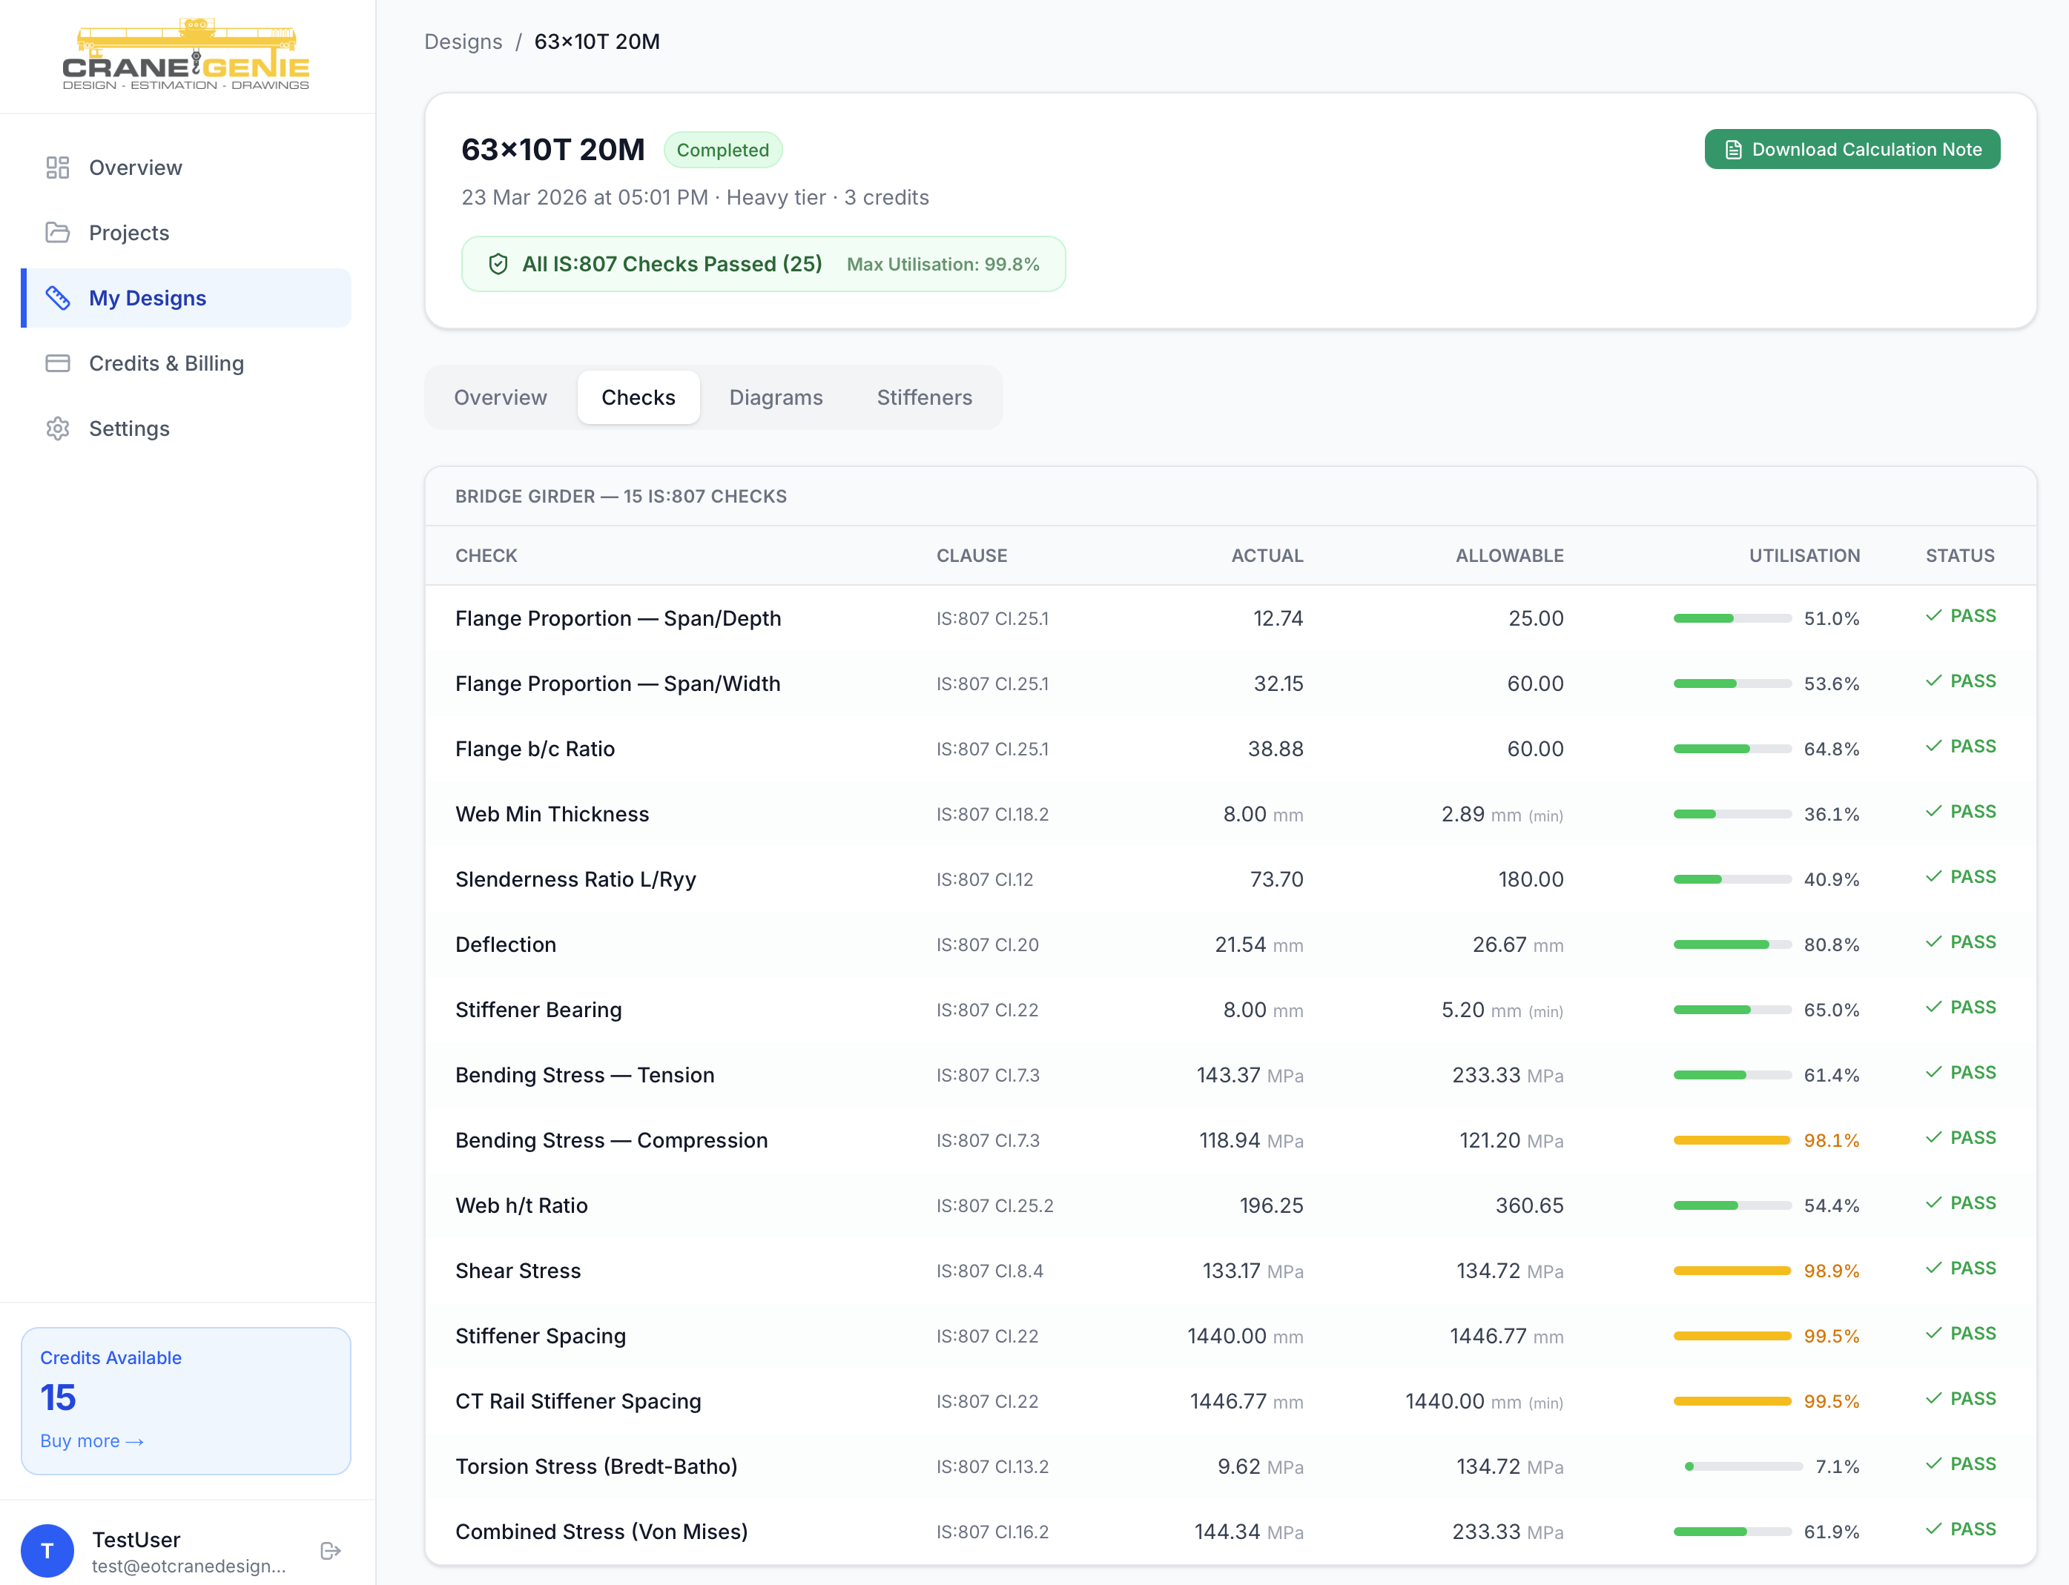Screen dimensions: 2069x1585
Task: Click the Credits & Billing card icon
Action: [x=58, y=363]
